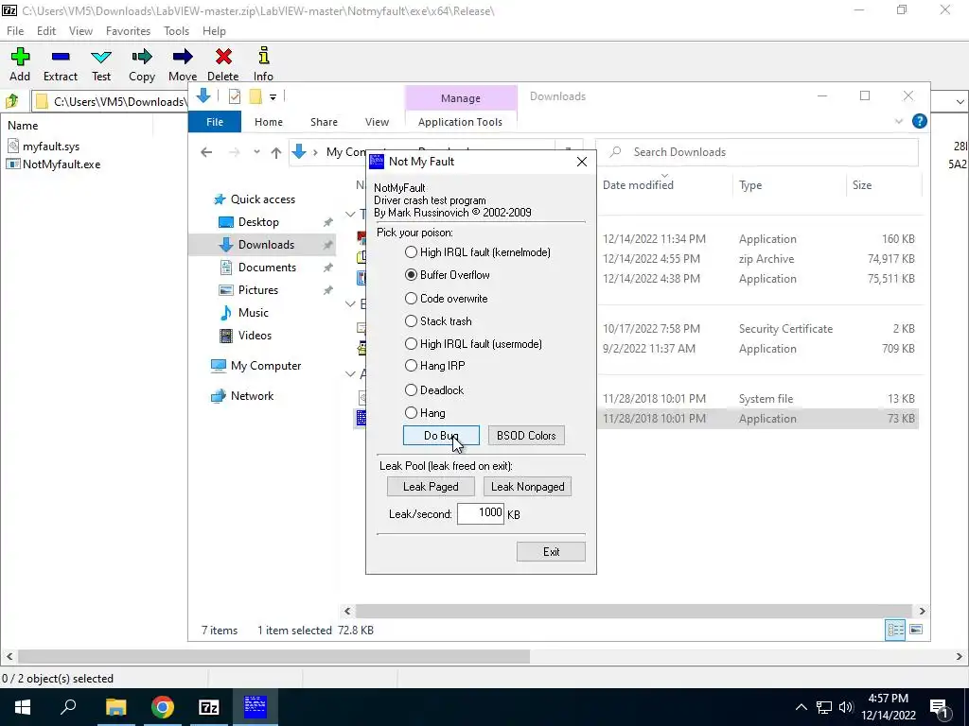Image resolution: width=969 pixels, height=726 pixels.
Task: Click the 7-Zip Extract toolbar icon
Action: click(x=60, y=64)
